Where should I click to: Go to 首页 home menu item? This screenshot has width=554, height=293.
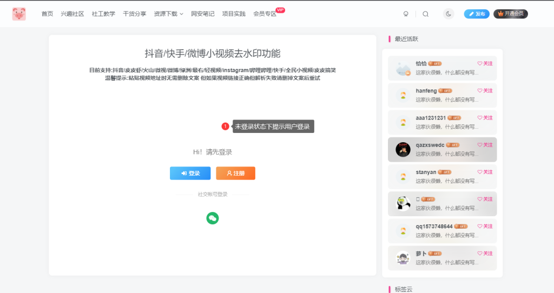click(x=47, y=14)
